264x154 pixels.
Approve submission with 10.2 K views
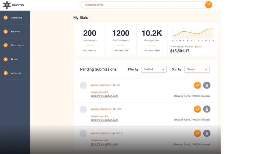(x=197, y=133)
